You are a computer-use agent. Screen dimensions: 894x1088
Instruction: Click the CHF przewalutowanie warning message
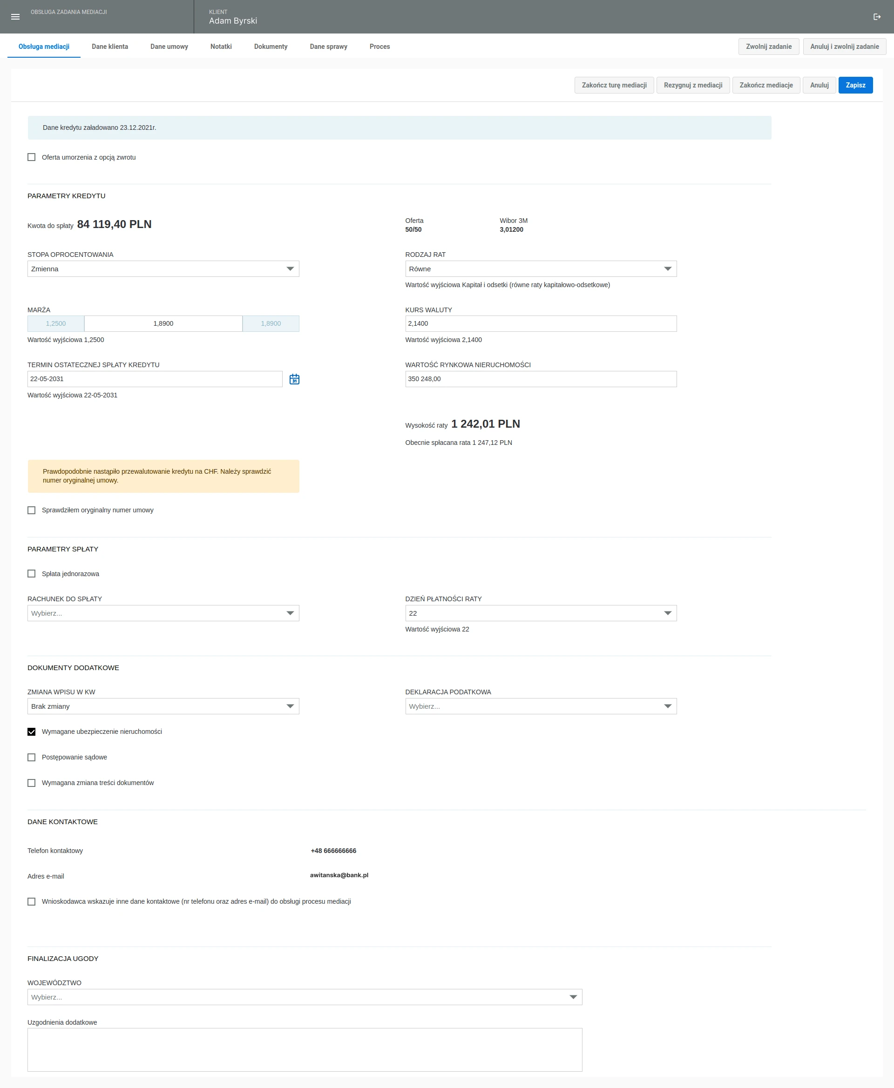[163, 476]
